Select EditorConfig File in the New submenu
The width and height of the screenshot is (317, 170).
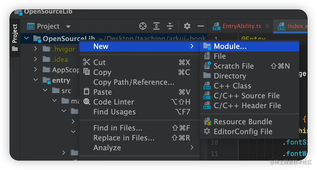[249, 132]
